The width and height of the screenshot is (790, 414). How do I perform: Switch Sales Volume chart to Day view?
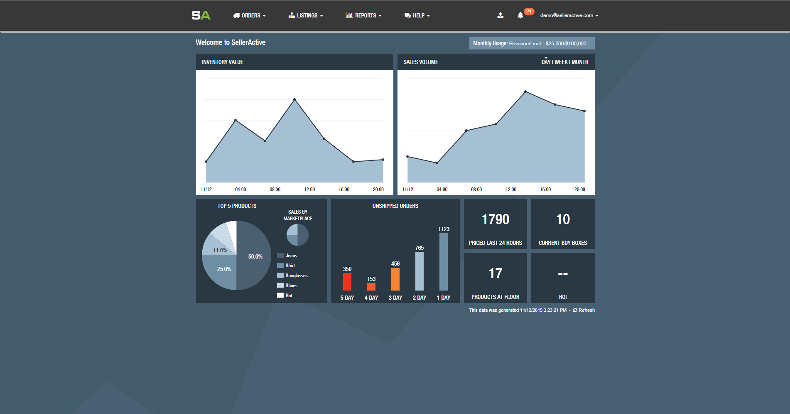[x=546, y=62]
